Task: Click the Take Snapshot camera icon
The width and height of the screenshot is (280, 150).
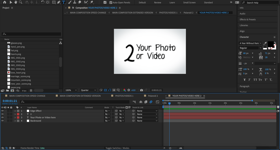Action: (141, 90)
